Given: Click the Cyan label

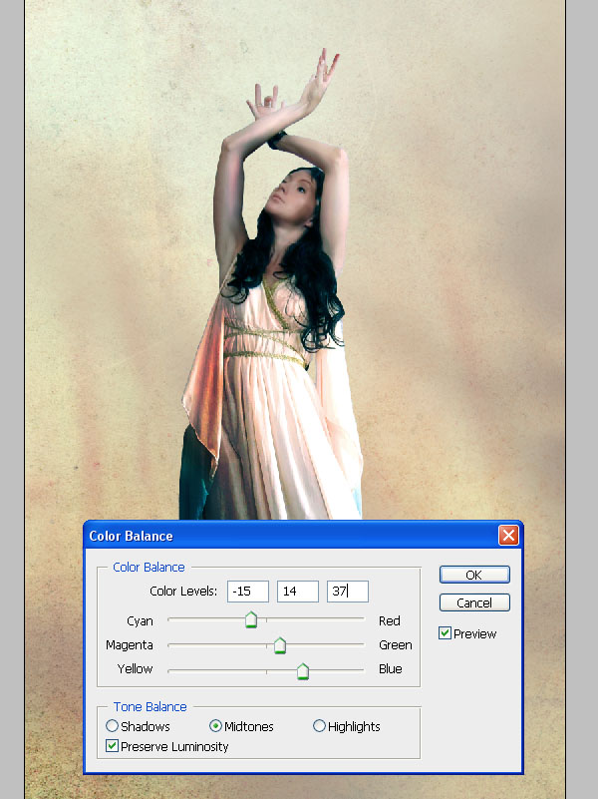Looking at the screenshot, I should tap(140, 620).
